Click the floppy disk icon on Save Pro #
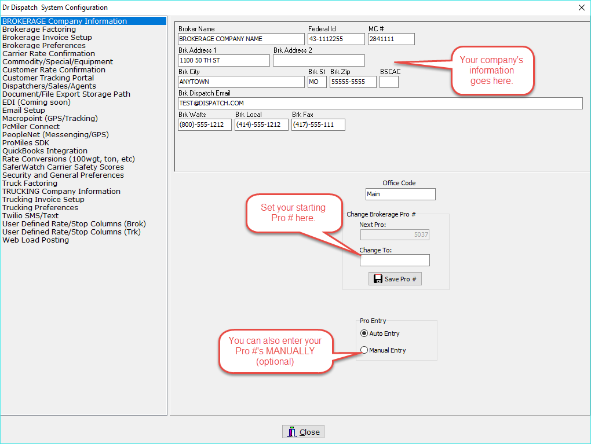591x444 pixels. pyautogui.click(x=378, y=278)
